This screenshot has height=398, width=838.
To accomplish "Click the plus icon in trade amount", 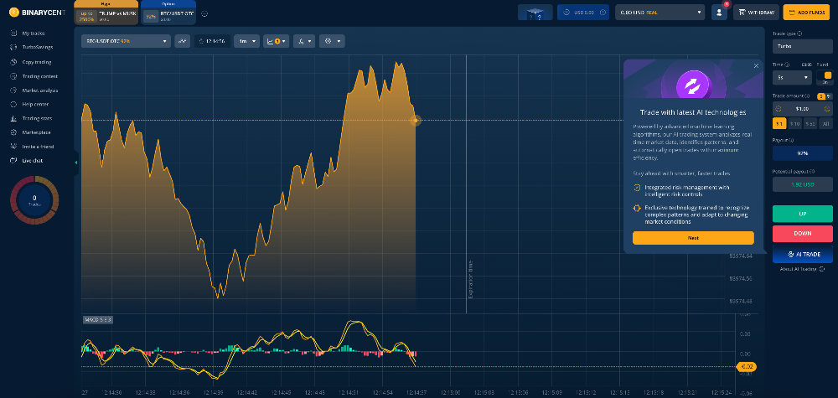I will (x=827, y=108).
